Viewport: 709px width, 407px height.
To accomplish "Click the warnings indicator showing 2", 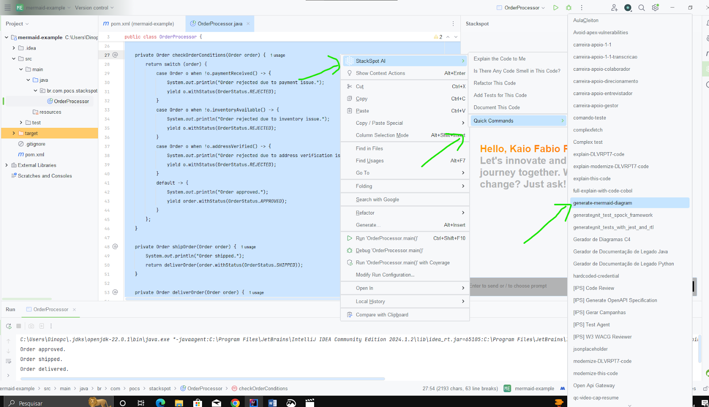I will click(438, 37).
